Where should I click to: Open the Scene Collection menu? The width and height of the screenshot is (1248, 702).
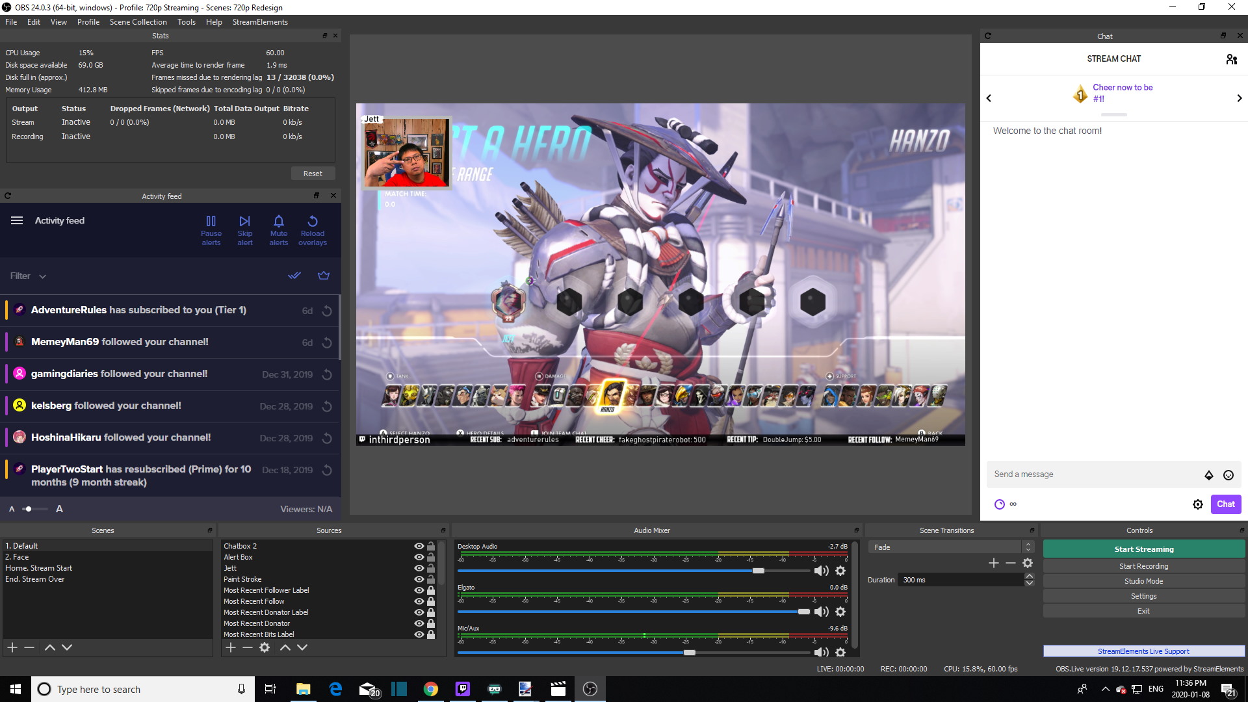point(138,22)
